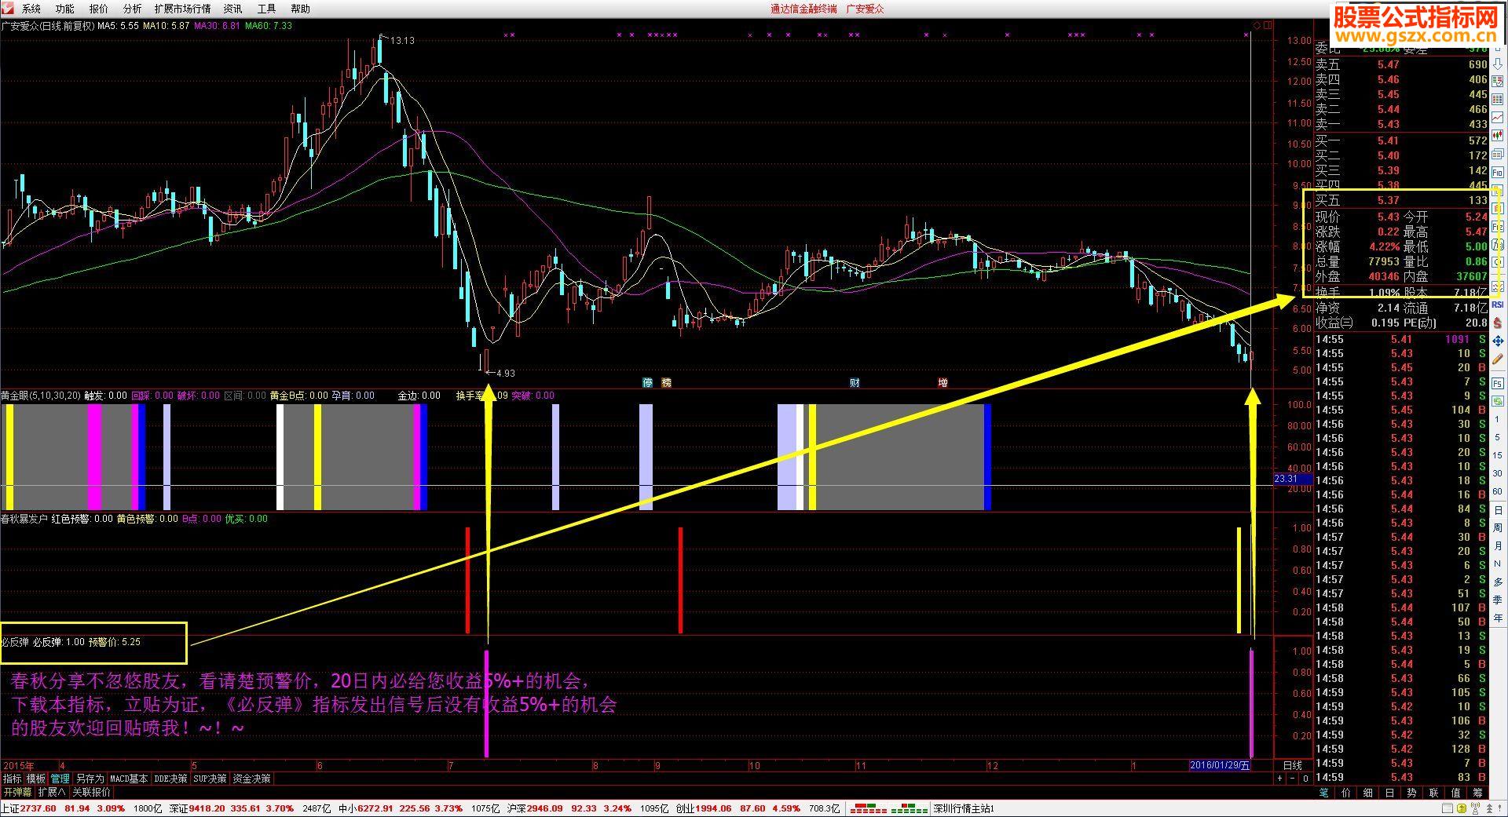This screenshot has width=1508, height=817.
Task: Open the 多 multi-period selector
Action: 1498,582
